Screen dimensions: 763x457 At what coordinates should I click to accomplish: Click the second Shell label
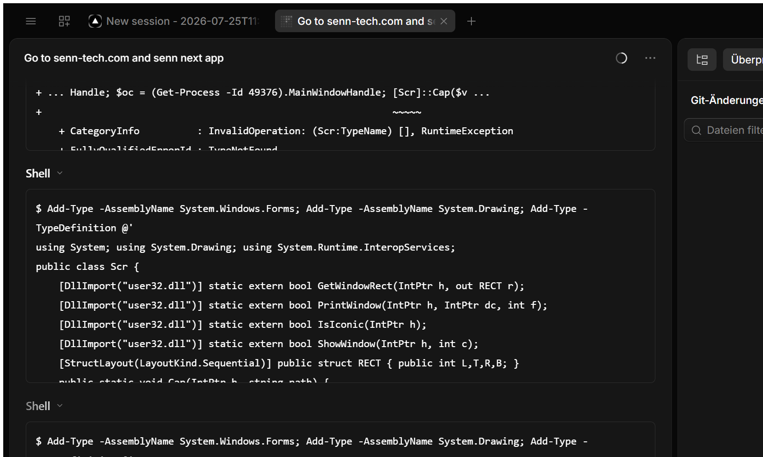pyautogui.click(x=38, y=406)
